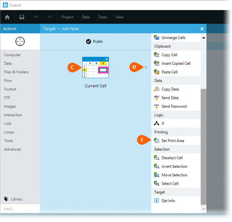The width and height of the screenshot is (232, 222).
Task: Click the Select Cell icon
Action: tap(157, 183)
